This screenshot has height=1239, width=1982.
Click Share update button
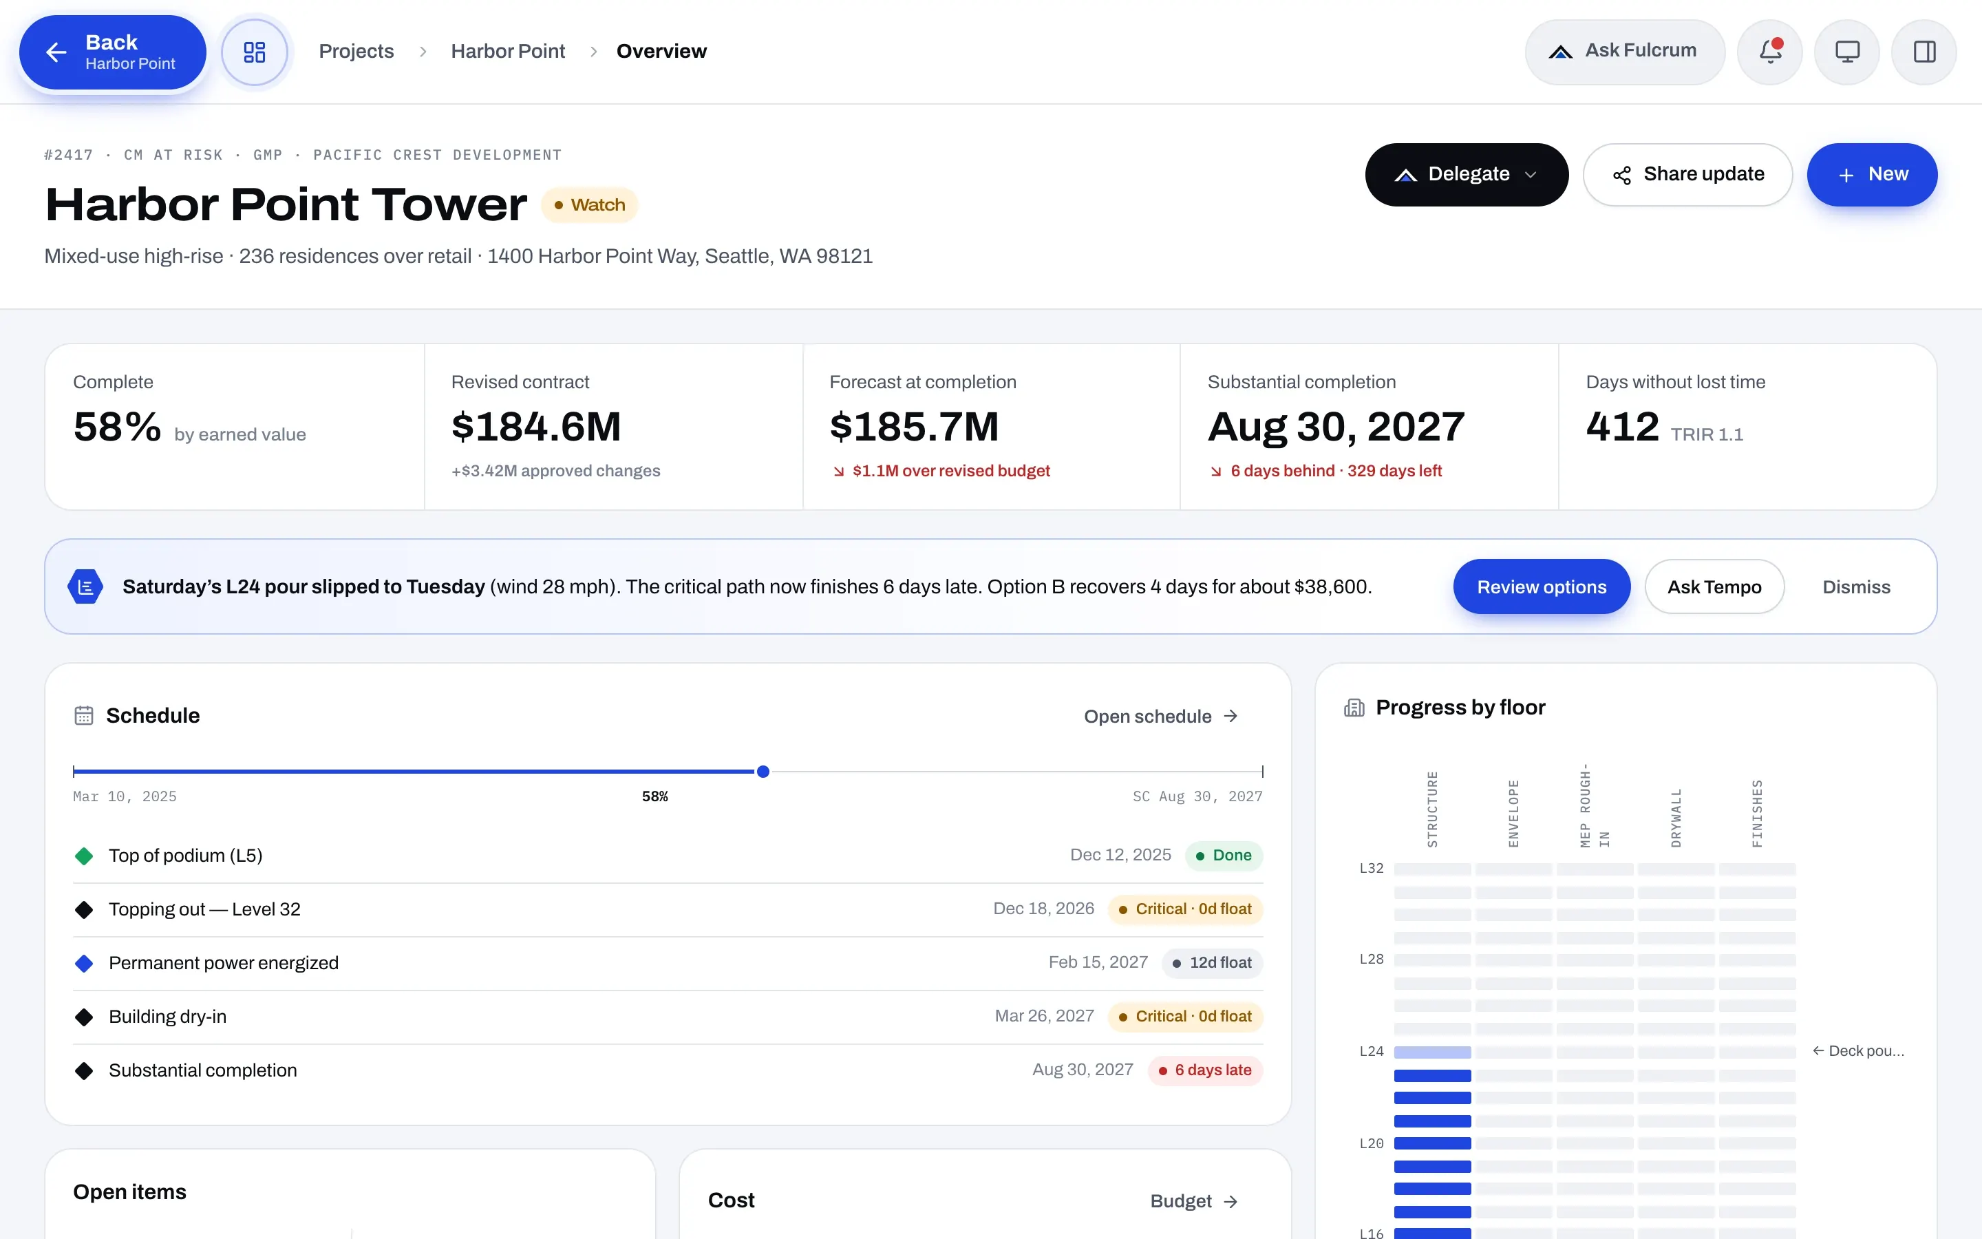(x=1687, y=175)
